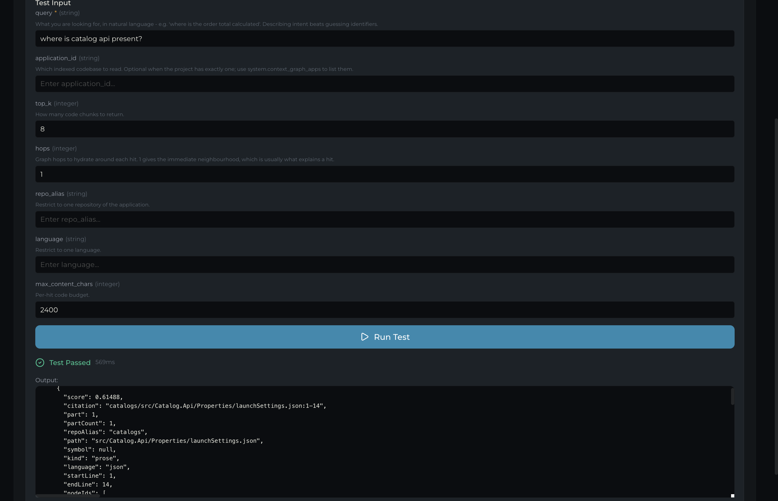The height and width of the screenshot is (501, 778).
Task: Click the output panel vertical scrollbar thumb
Action: (732, 396)
